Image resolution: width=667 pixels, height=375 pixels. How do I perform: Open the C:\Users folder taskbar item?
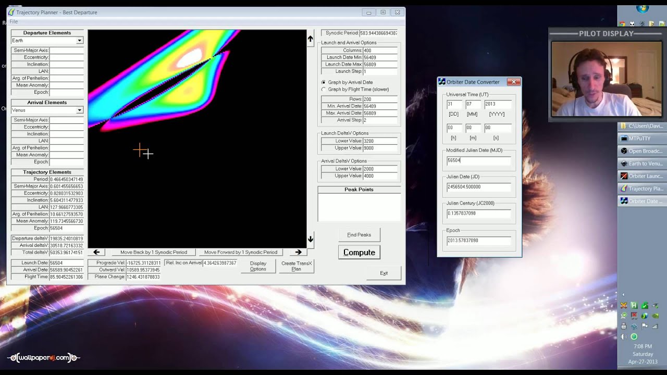coord(643,126)
